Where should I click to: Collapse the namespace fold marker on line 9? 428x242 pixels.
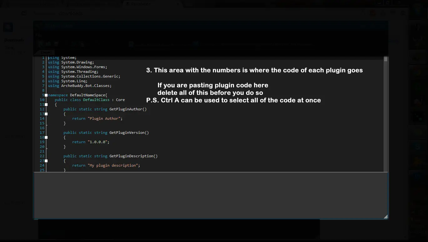pyautogui.click(x=46, y=95)
